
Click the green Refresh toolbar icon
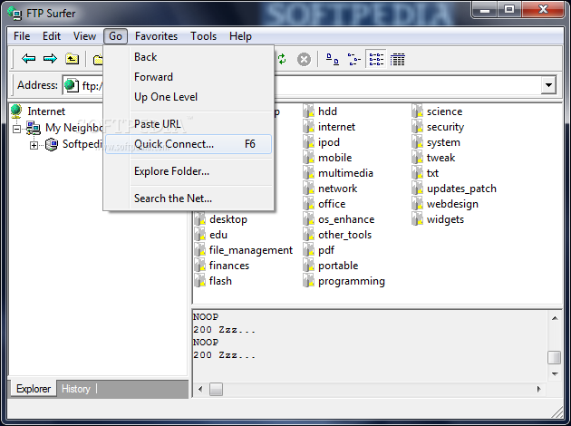[x=282, y=59]
